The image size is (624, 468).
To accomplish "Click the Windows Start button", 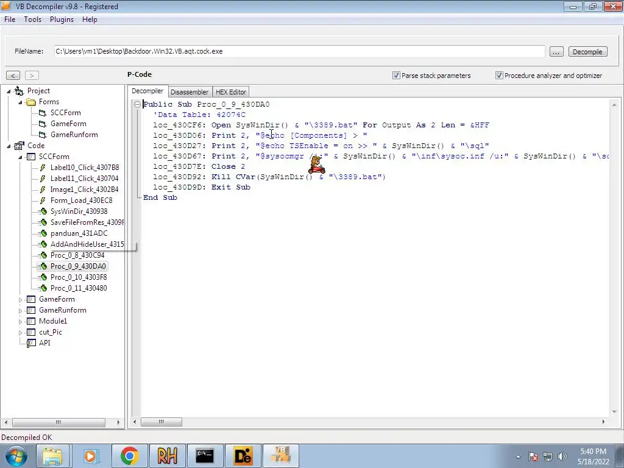I will [x=15, y=456].
